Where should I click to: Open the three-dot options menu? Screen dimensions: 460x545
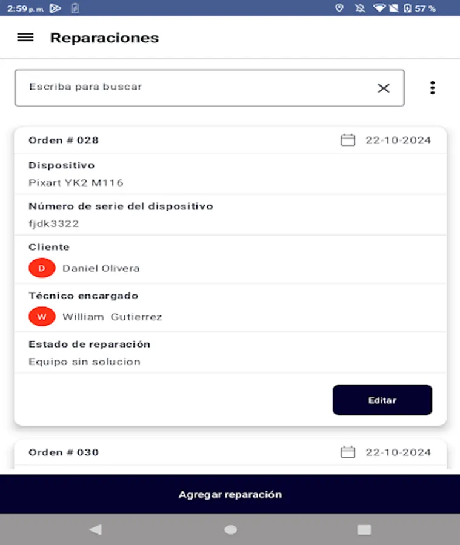pos(433,87)
